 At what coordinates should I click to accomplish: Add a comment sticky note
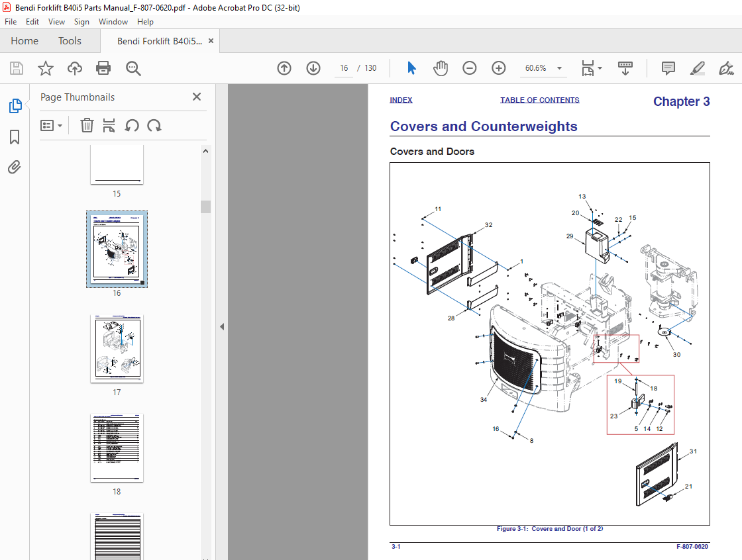pos(668,68)
